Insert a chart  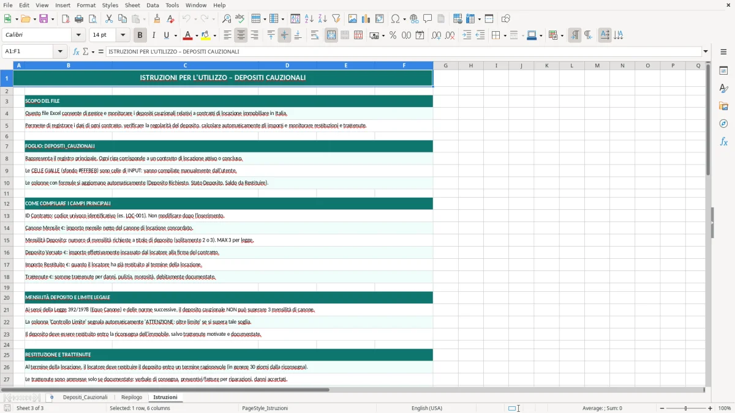366,19
